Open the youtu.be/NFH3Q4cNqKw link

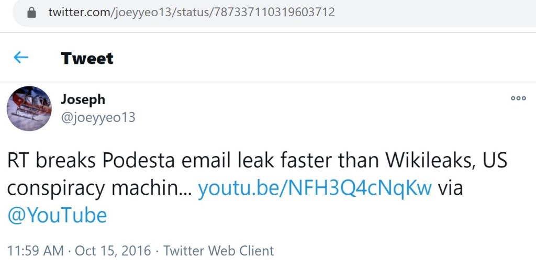coord(315,188)
